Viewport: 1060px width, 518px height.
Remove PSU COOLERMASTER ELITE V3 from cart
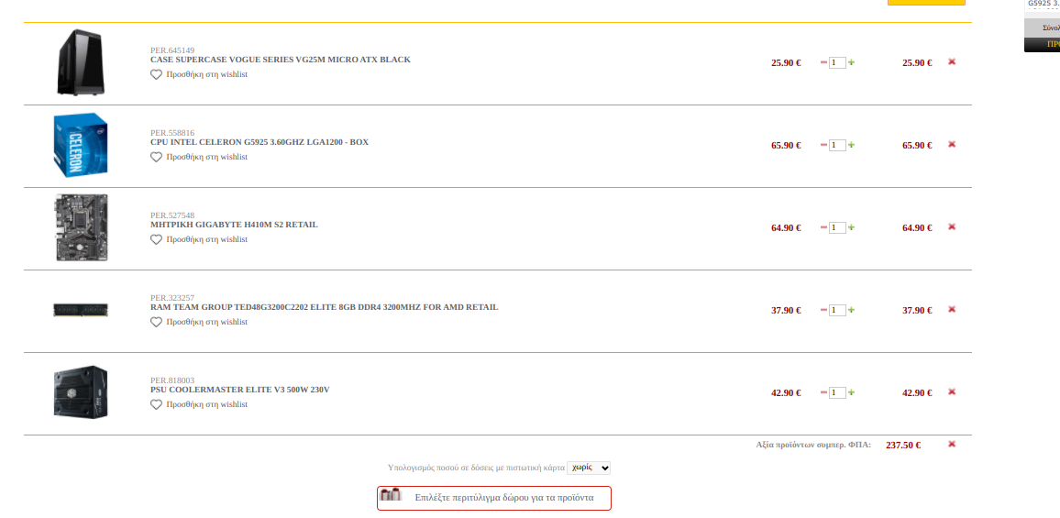tap(952, 391)
